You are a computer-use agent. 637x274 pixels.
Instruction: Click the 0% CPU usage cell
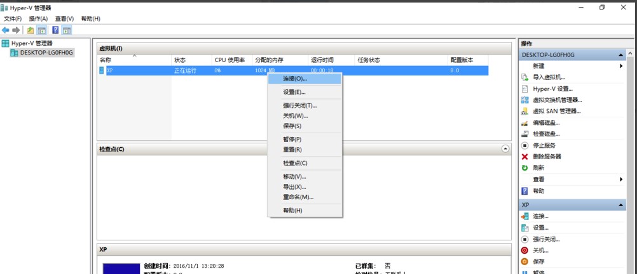[x=218, y=70]
